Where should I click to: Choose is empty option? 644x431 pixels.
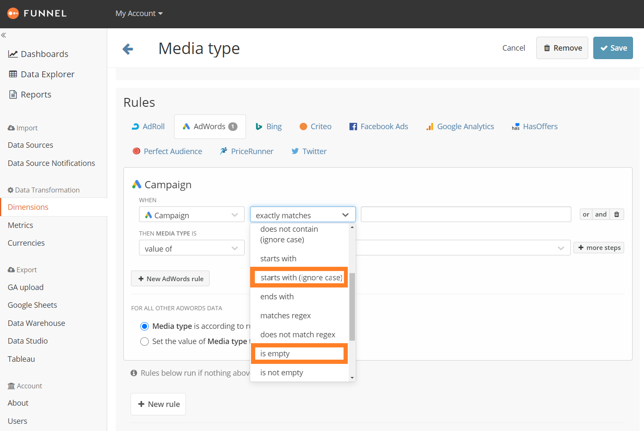click(299, 353)
